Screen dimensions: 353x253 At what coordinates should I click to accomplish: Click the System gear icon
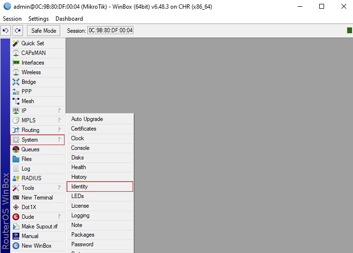pyautogui.click(x=16, y=140)
